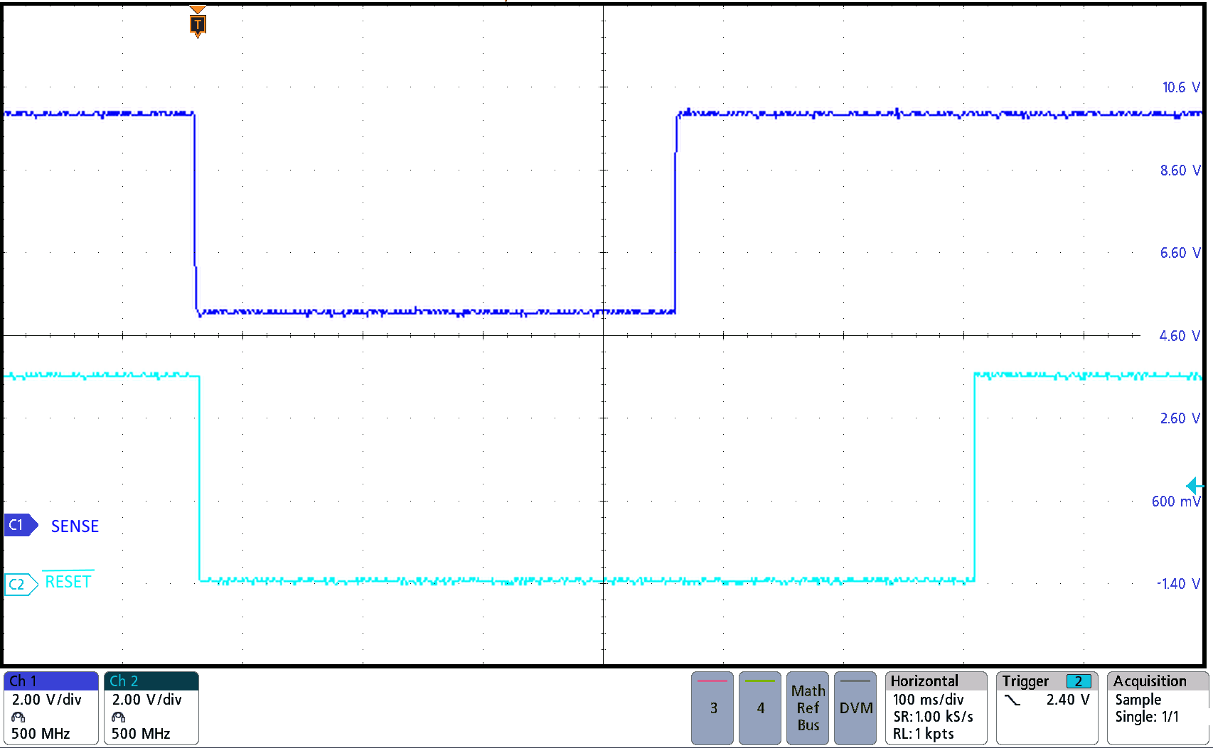Viewport: 1213px width, 748px height.
Task: Click the 2.40 V trigger level value
Action: pyautogui.click(x=1067, y=700)
